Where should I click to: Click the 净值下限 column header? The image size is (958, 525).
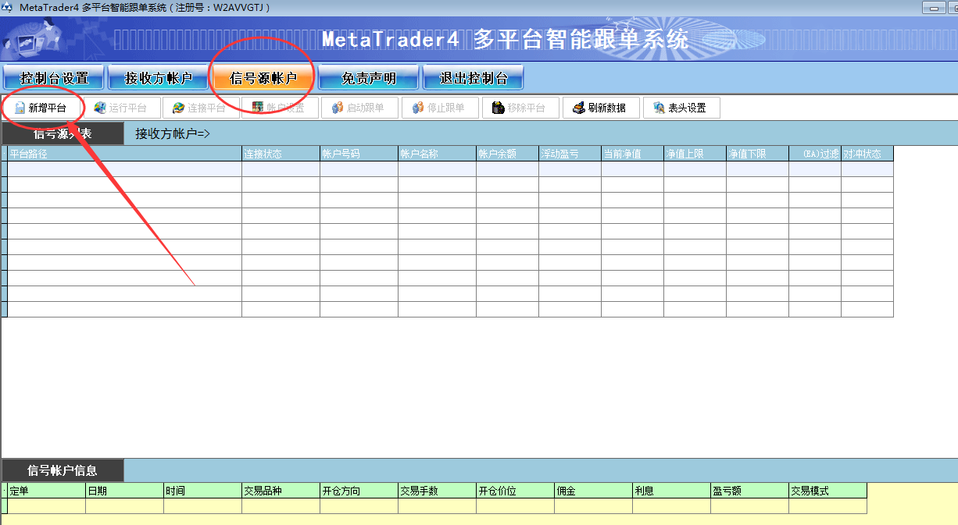(x=758, y=154)
